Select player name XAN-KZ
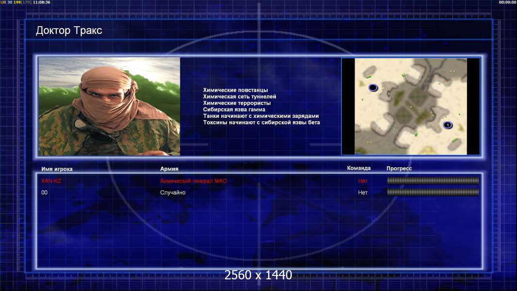The height and width of the screenshot is (291, 517). coord(51,181)
